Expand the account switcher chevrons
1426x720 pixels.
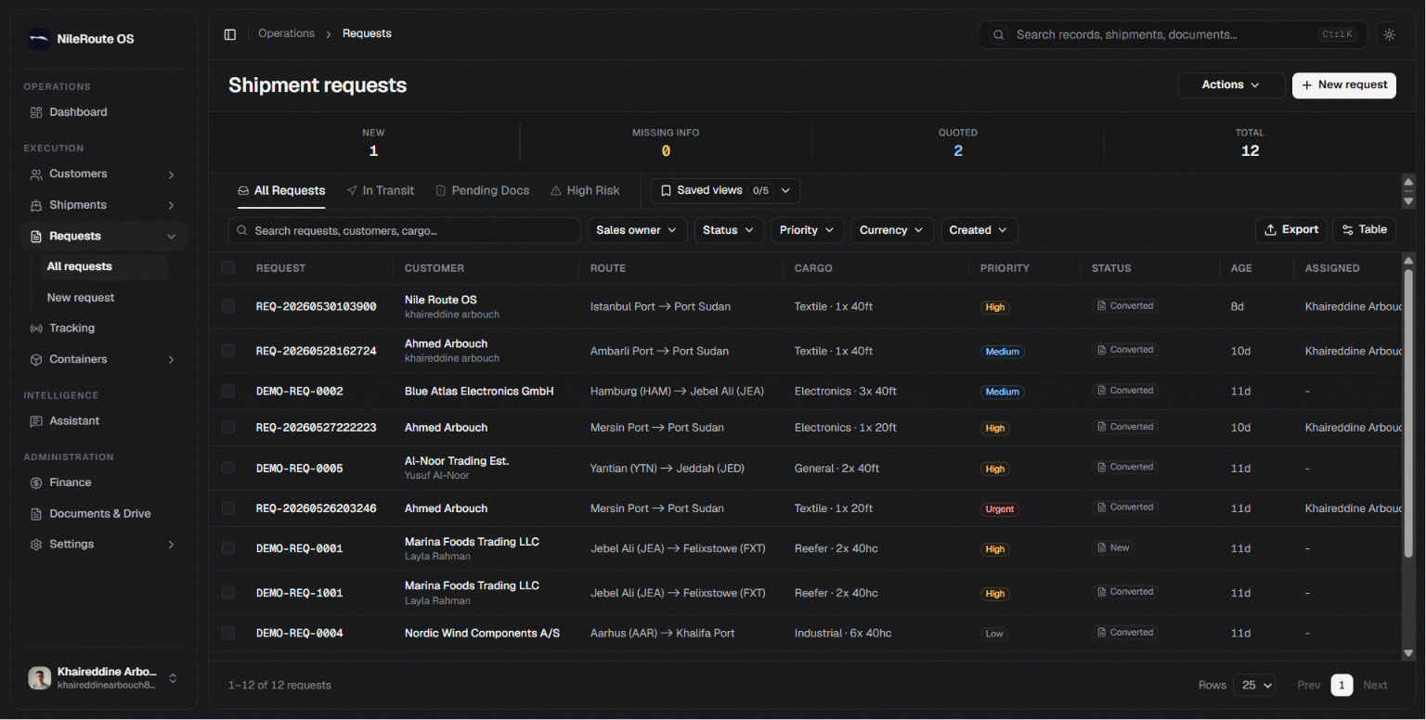point(173,679)
